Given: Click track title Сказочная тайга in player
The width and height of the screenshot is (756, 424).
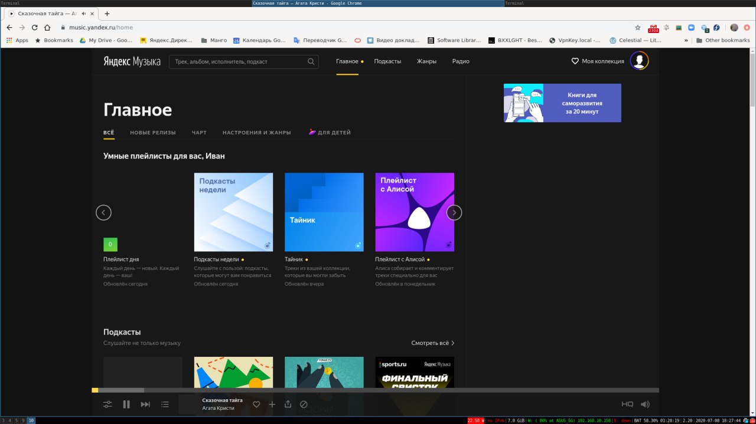Looking at the screenshot, I should click(x=222, y=400).
